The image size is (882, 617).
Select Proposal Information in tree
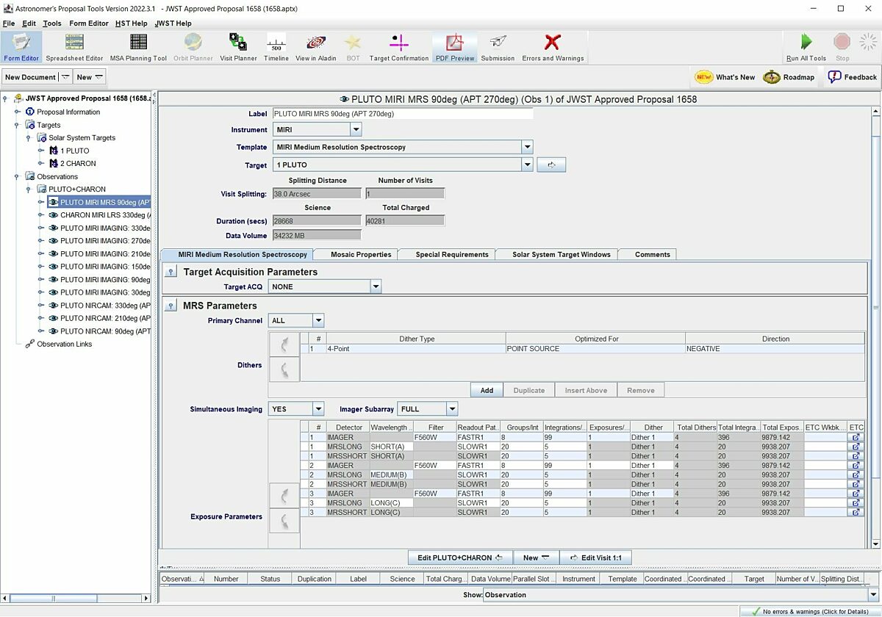(68, 112)
